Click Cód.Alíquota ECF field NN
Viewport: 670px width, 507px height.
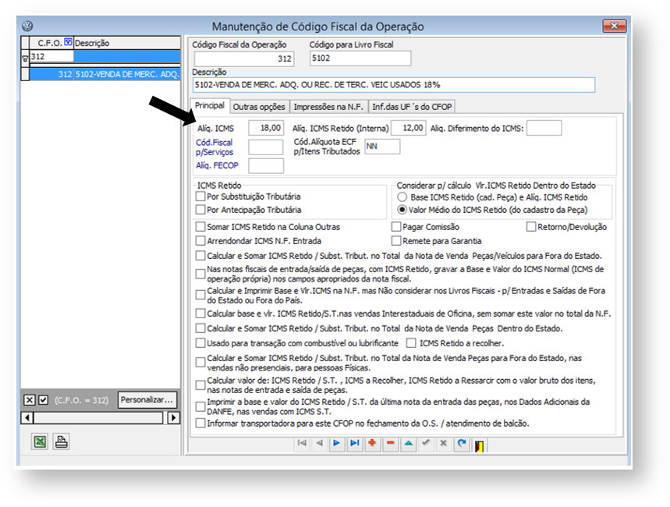click(x=382, y=146)
